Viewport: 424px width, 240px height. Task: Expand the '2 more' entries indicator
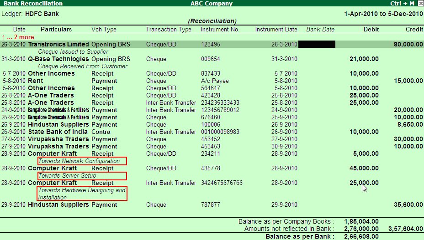[x=18, y=37]
